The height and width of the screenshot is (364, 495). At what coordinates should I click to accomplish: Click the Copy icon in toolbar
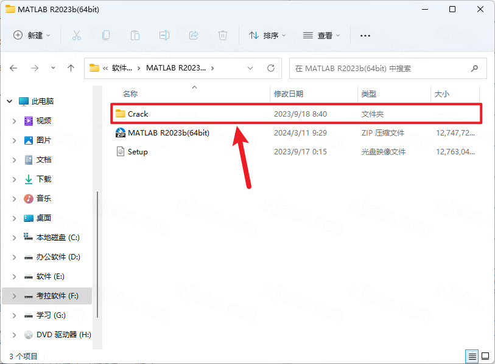pos(106,35)
